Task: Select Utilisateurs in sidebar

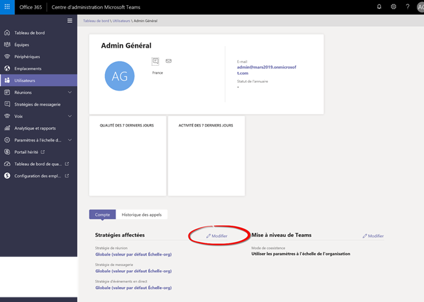Action: tap(38, 80)
